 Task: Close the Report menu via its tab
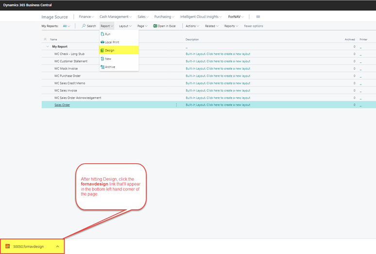pyautogui.click(x=107, y=26)
